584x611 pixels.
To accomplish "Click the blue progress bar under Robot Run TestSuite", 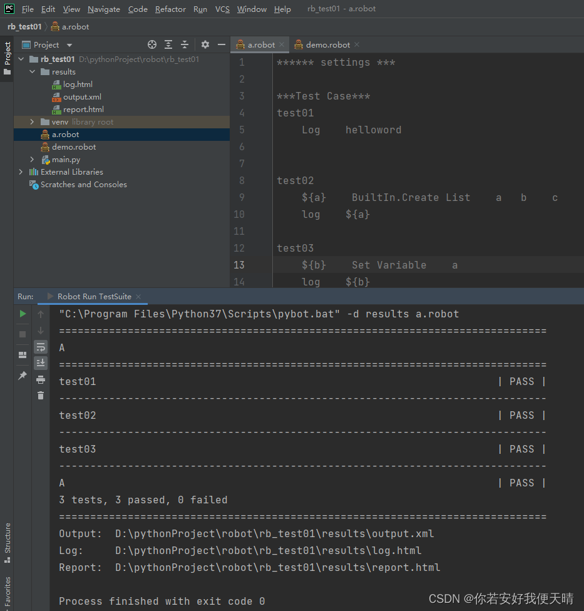I will 92,302.
